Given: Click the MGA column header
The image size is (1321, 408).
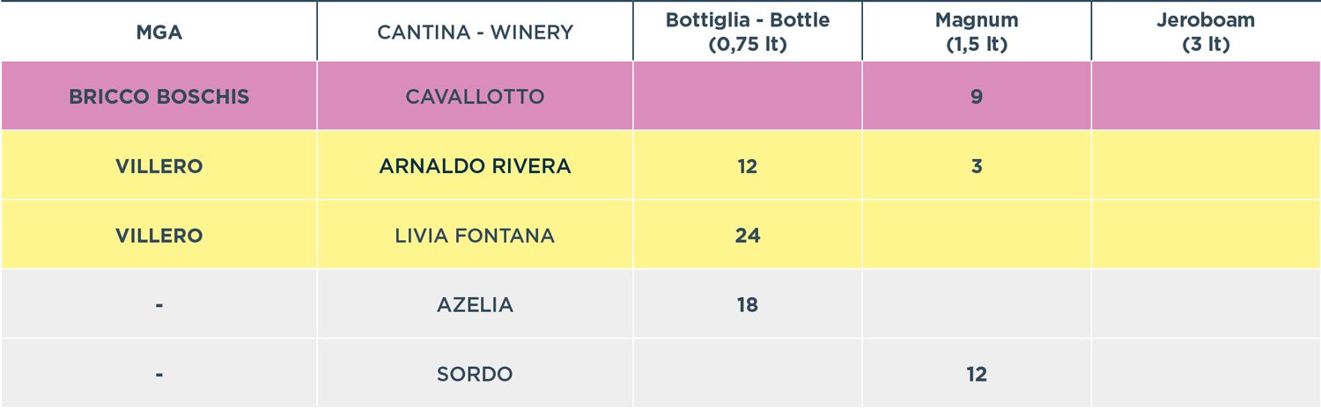Looking at the screenshot, I should (x=159, y=33).
